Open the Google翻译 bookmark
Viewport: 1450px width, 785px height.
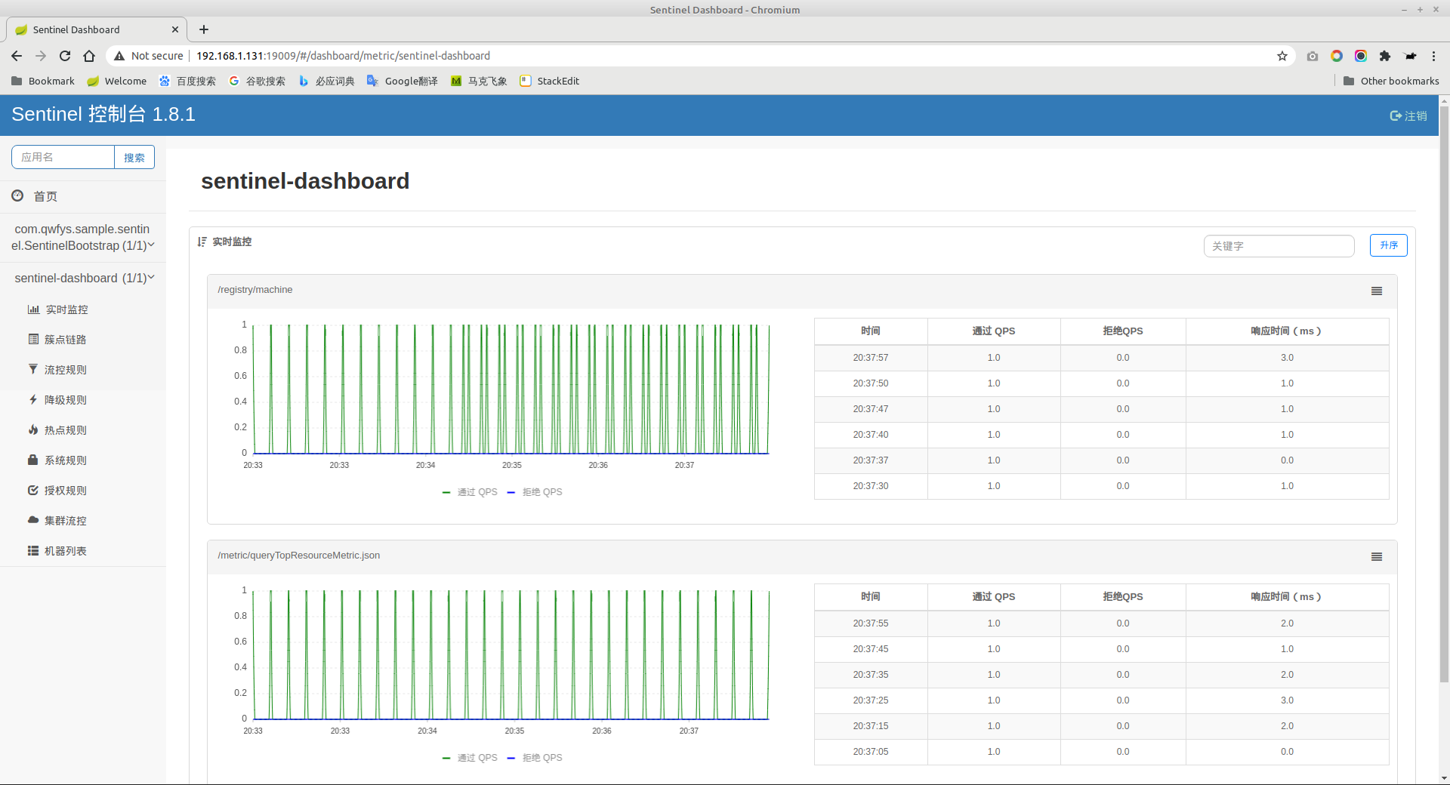pos(403,81)
